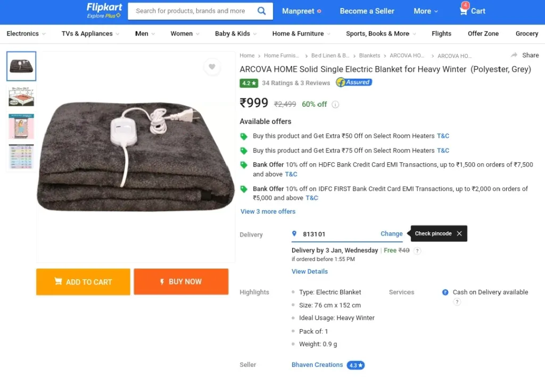545x377 pixels.
Task: Expand Home & Furniture category dropdown
Action: (x=301, y=33)
